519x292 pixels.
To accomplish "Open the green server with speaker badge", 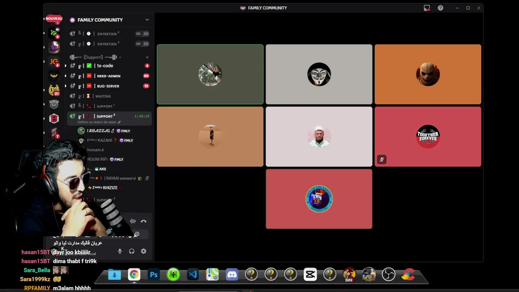I will (x=54, y=33).
